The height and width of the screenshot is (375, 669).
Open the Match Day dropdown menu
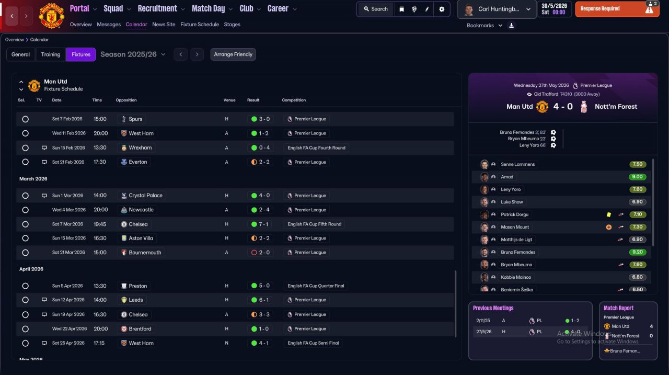(212, 8)
